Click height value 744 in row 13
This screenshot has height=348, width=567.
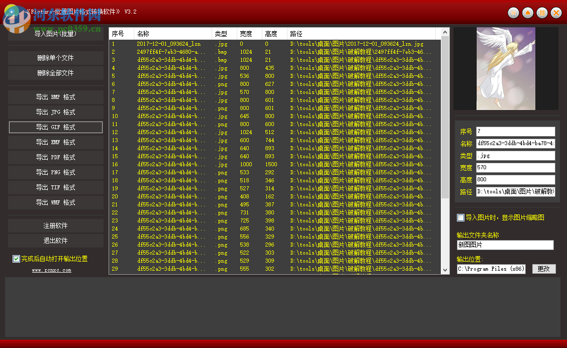click(x=269, y=140)
